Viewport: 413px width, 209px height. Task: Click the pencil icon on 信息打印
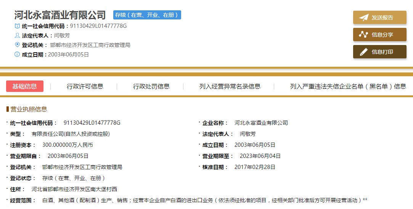click(x=363, y=52)
